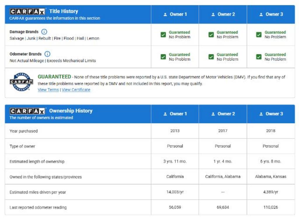
Task: Click the green GUARANTEED heading text
Action: tap(54, 77)
